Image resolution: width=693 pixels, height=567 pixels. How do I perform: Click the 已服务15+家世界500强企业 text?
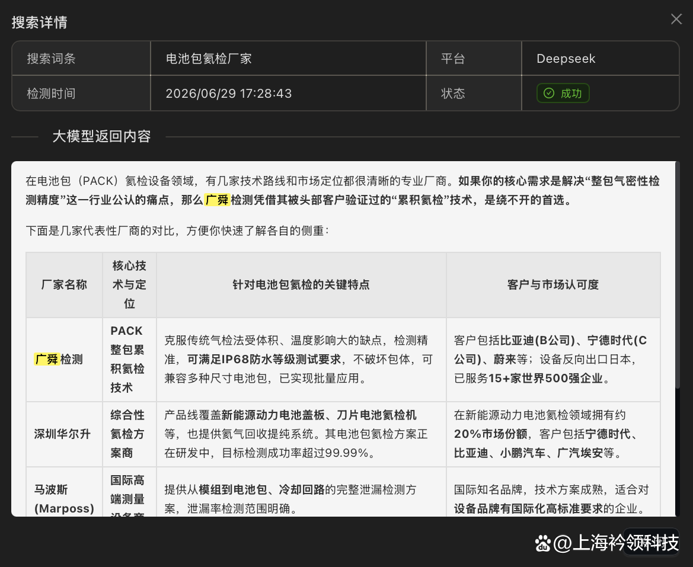tap(529, 379)
